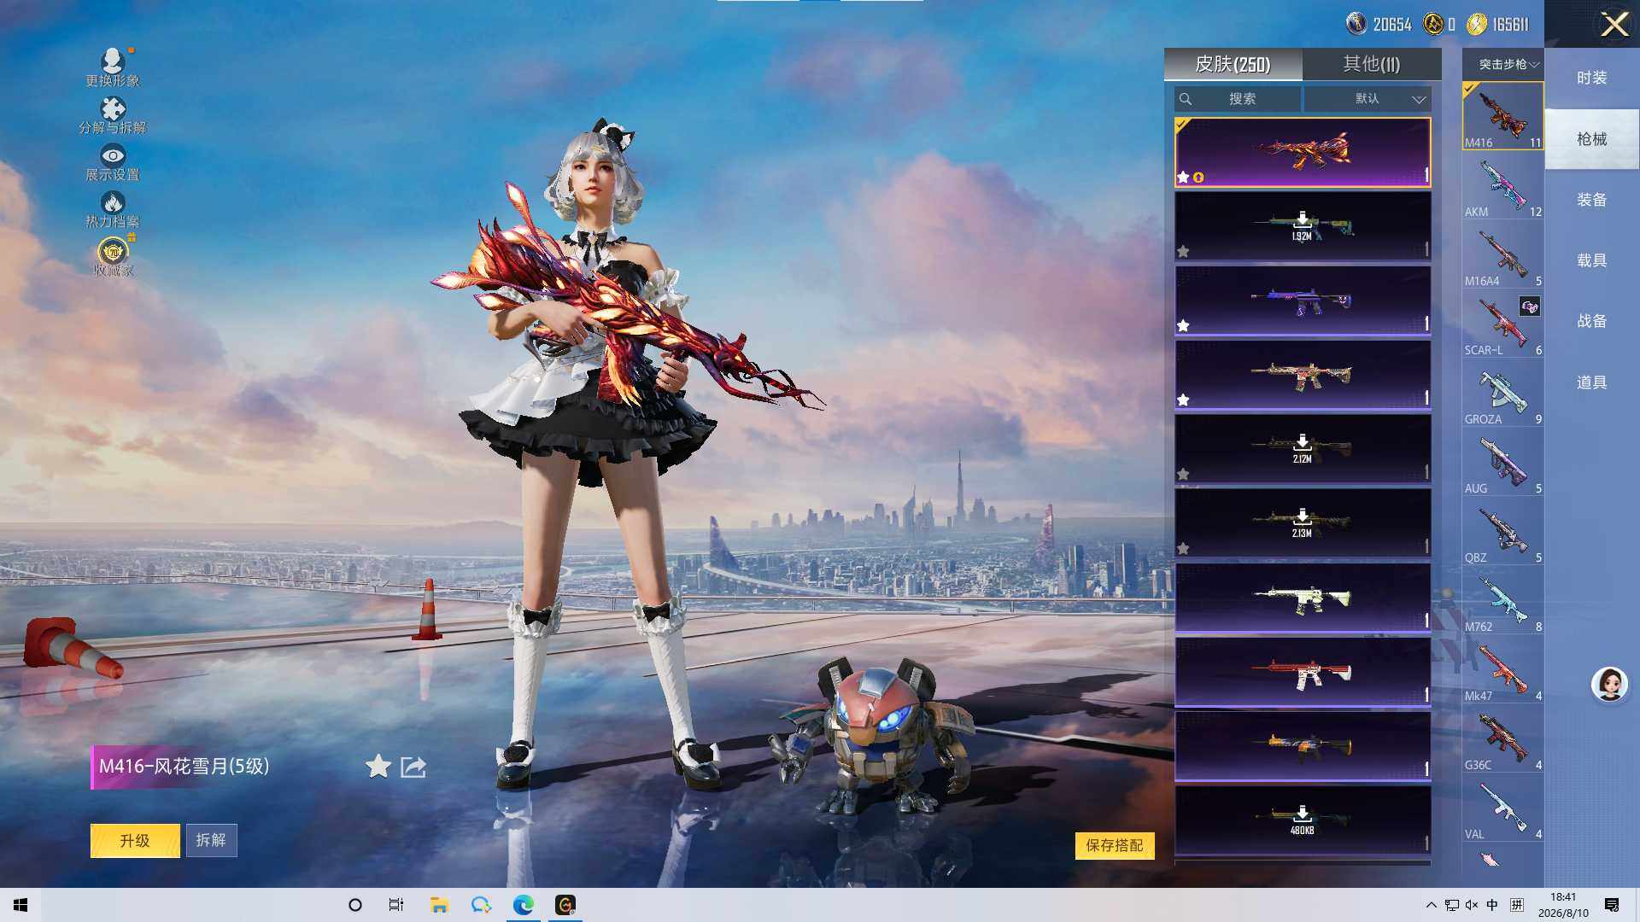Select the GROZA weapon icon
This screenshot has height=922, width=1640.
point(1502,393)
